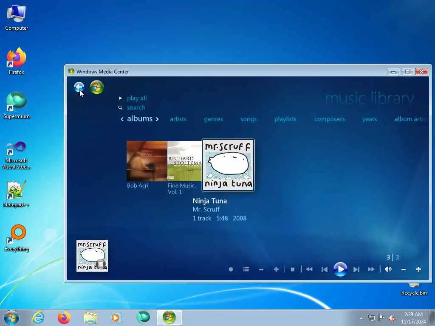Close the Windows Media Center window
Image resolution: width=435 pixels, height=326 pixels.
pyautogui.click(x=421, y=71)
